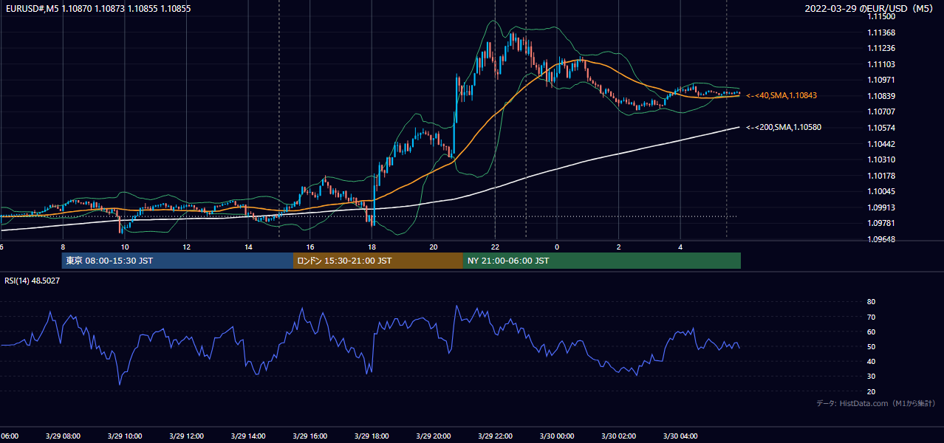This screenshot has width=944, height=443.
Task: Open the HistData.com data source credit
Action: tap(875, 403)
